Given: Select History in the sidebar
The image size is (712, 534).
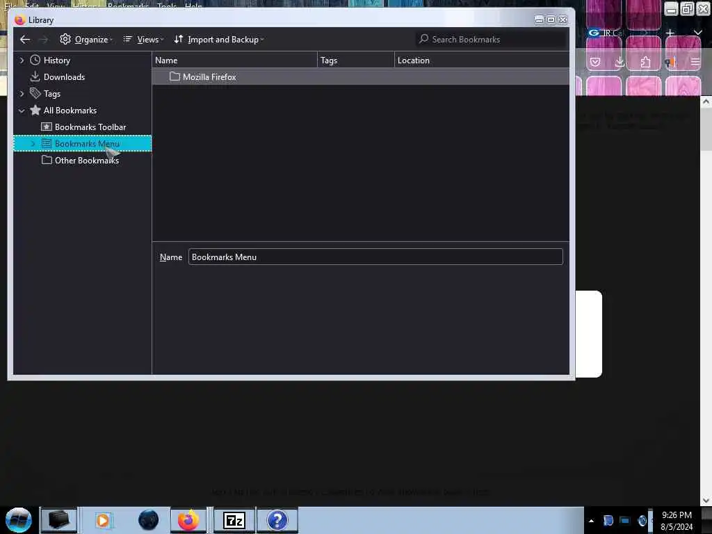Looking at the screenshot, I should tap(57, 60).
